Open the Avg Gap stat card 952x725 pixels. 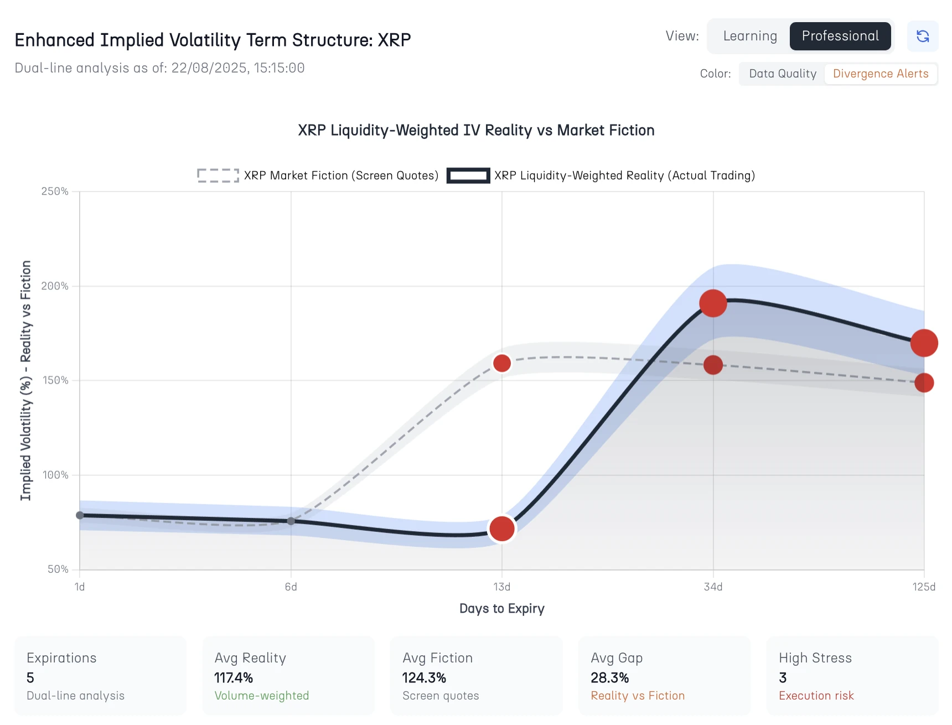(664, 676)
